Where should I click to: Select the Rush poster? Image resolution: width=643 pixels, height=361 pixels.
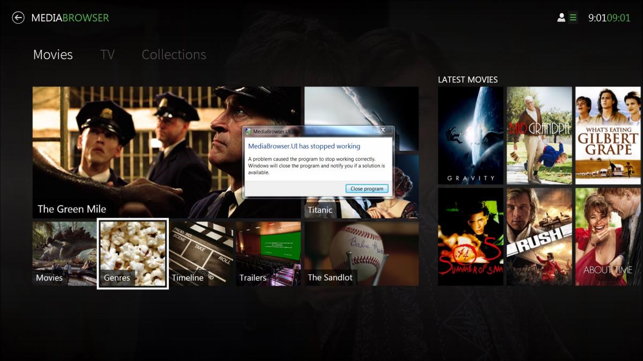539,236
